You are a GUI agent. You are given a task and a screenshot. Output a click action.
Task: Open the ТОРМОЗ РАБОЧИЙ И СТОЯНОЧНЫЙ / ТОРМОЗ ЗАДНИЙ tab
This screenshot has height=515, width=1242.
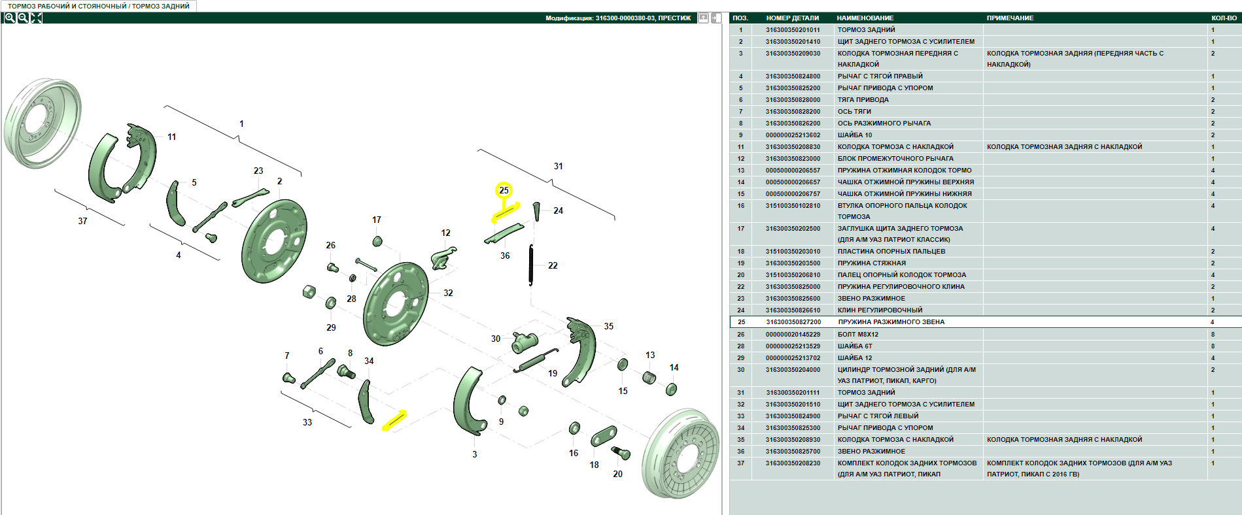(x=99, y=6)
